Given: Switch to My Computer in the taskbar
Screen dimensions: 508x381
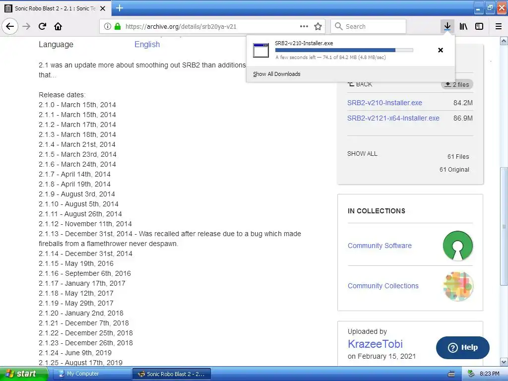Looking at the screenshot, I should [x=91, y=374].
